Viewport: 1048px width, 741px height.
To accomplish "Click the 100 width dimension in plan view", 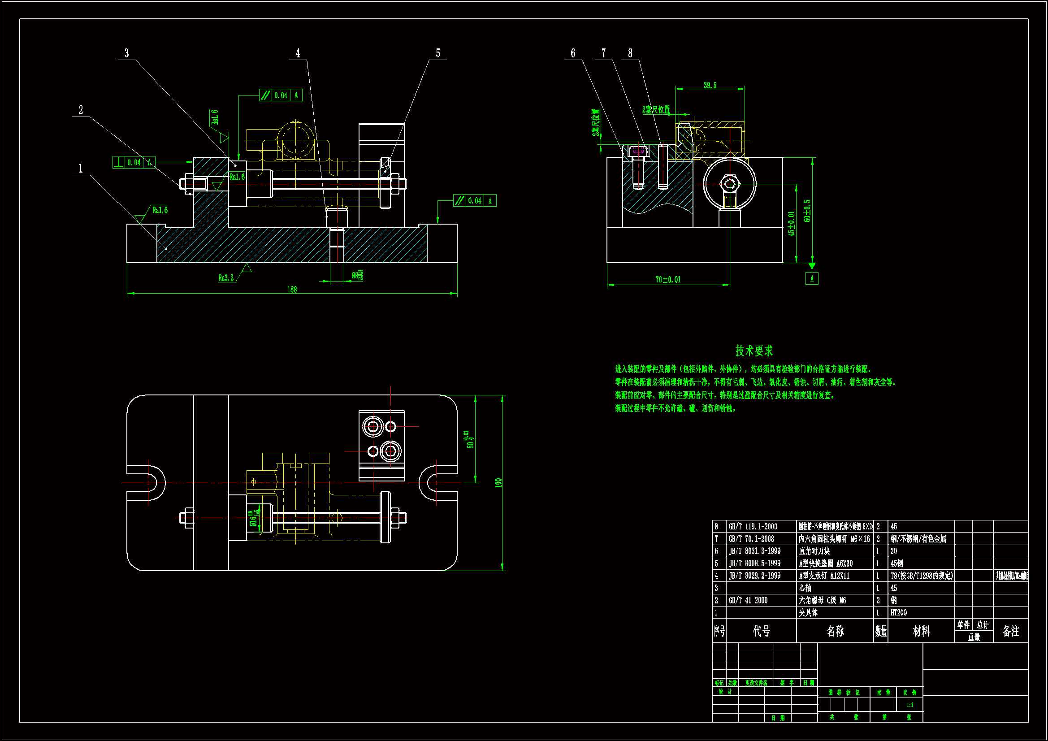I will pos(498,482).
